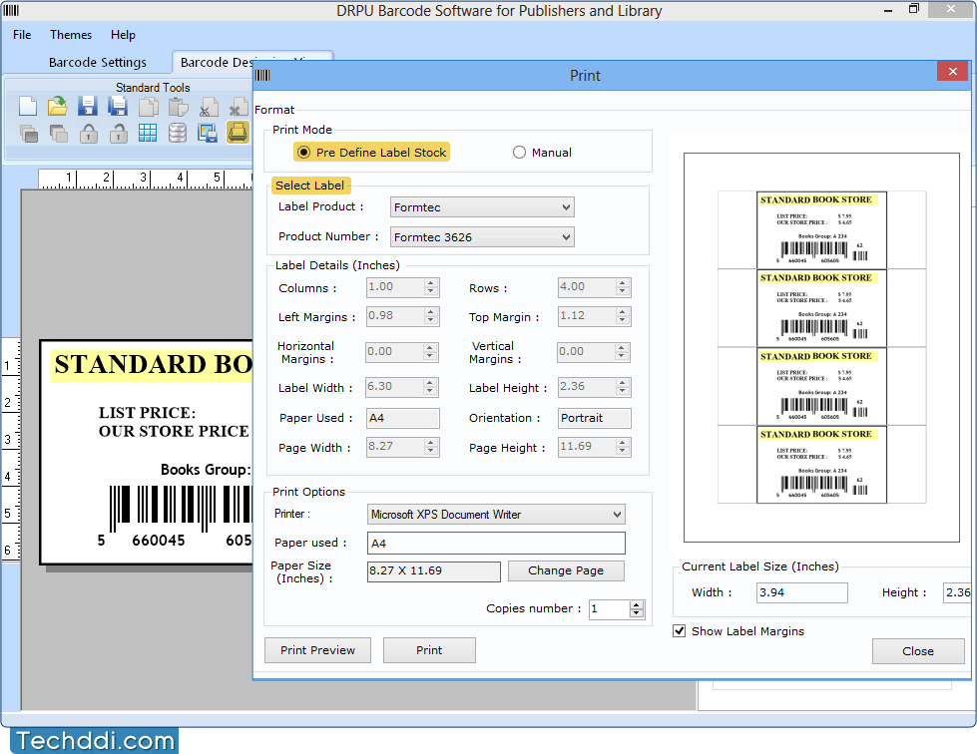Click the barcode icon in the Print dialog title

pos(262,76)
